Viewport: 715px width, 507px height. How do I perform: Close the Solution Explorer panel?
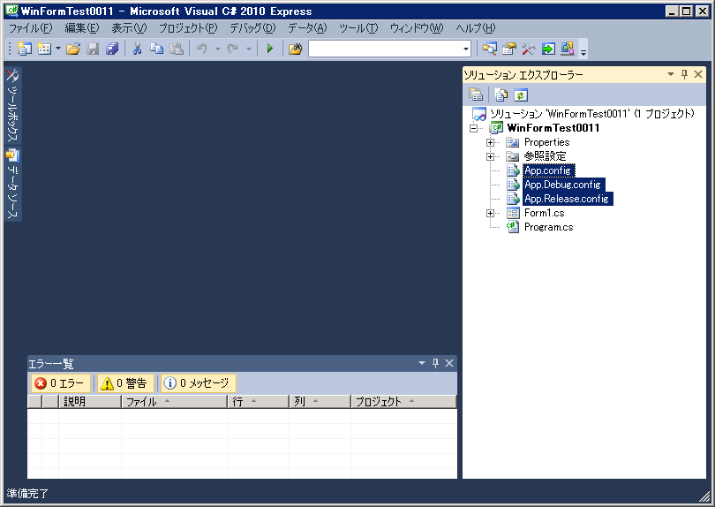698,74
